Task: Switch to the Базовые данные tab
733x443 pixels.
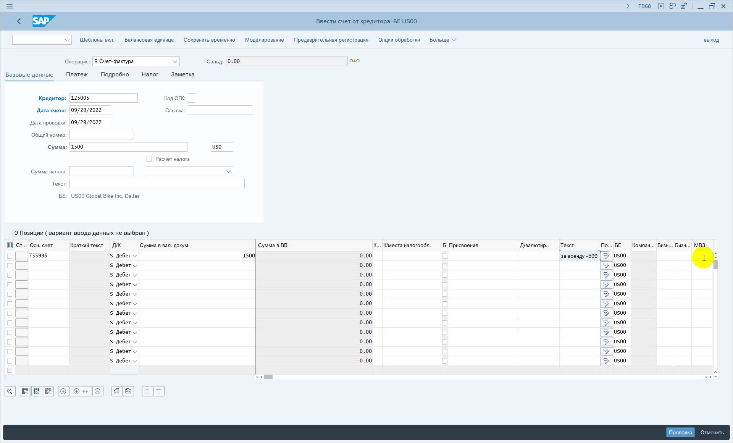Action: (29, 75)
